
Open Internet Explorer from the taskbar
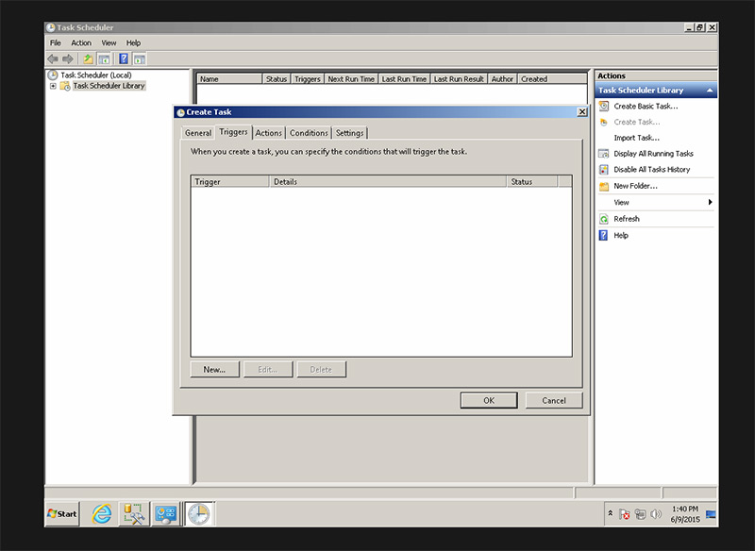coord(102,514)
